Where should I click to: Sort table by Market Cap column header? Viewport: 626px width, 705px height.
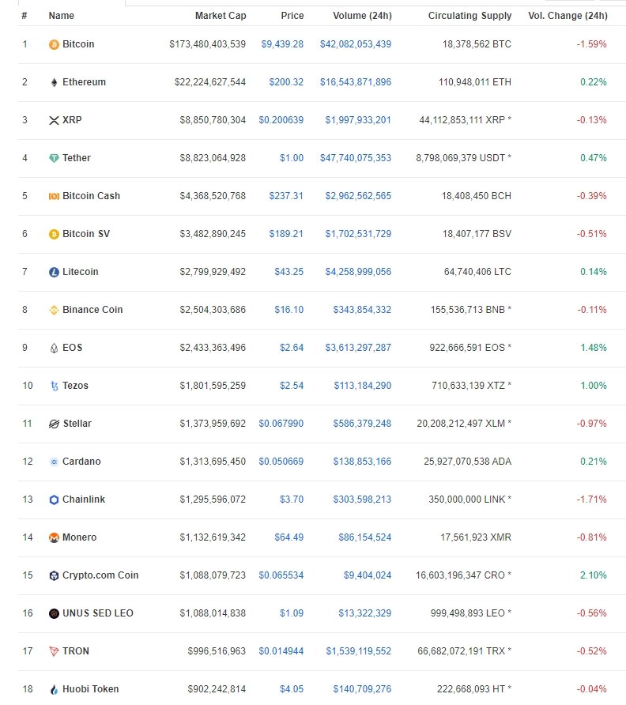tap(221, 16)
